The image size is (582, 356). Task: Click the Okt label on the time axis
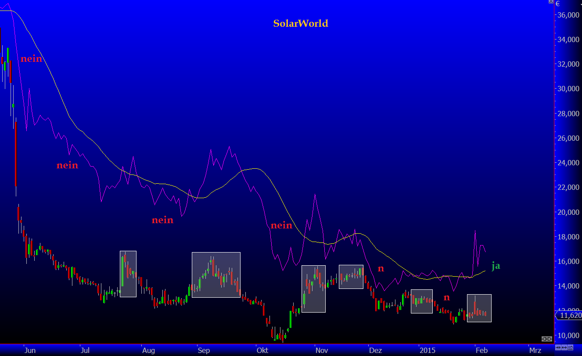coord(262,350)
